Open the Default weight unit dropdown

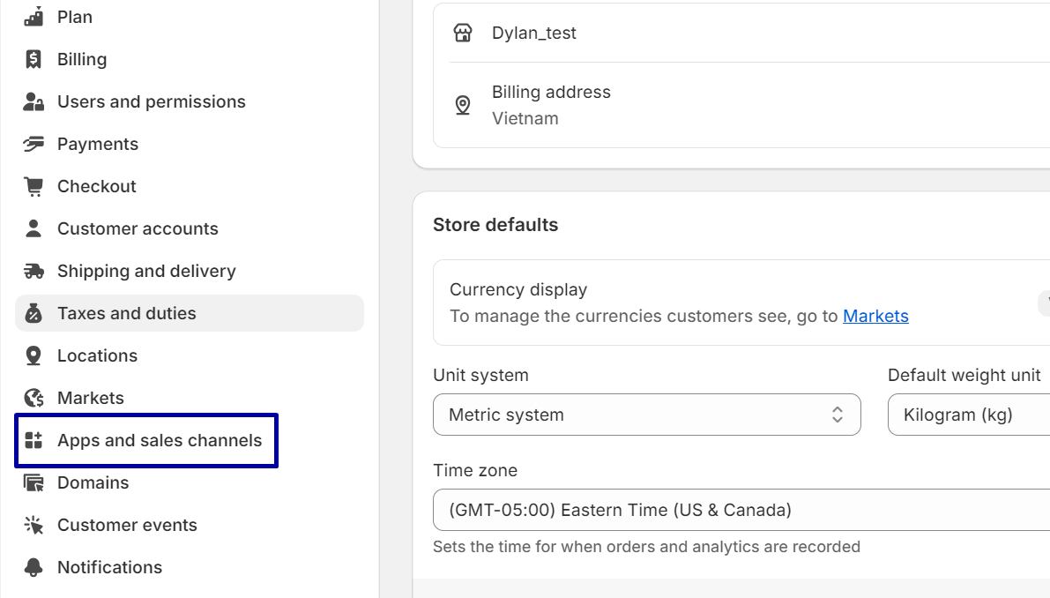click(x=969, y=415)
